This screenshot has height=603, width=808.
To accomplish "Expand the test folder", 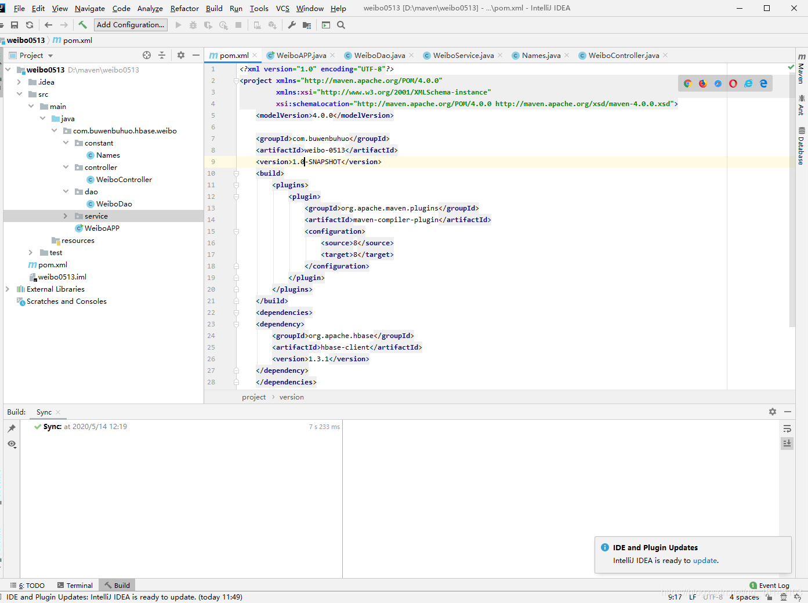I will [31, 252].
